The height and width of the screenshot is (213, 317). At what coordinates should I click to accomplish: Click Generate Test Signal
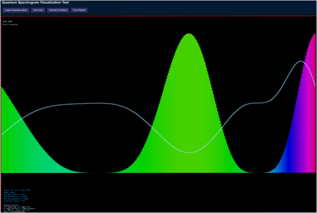click(58, 10)
